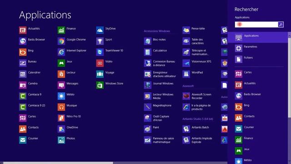291x164 pixels.
Task: Open the Cartes app in Applications list
Action: point(23,118)
